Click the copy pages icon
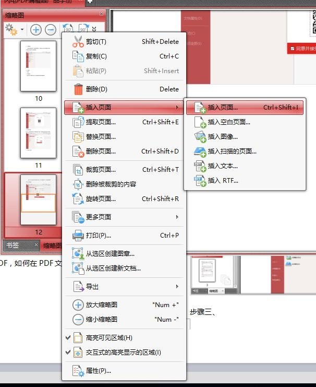The width and height of the screenshot is (316, 387). click(78, 56)
